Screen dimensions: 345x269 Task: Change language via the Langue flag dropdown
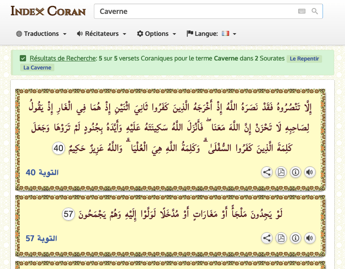[212, 34]
